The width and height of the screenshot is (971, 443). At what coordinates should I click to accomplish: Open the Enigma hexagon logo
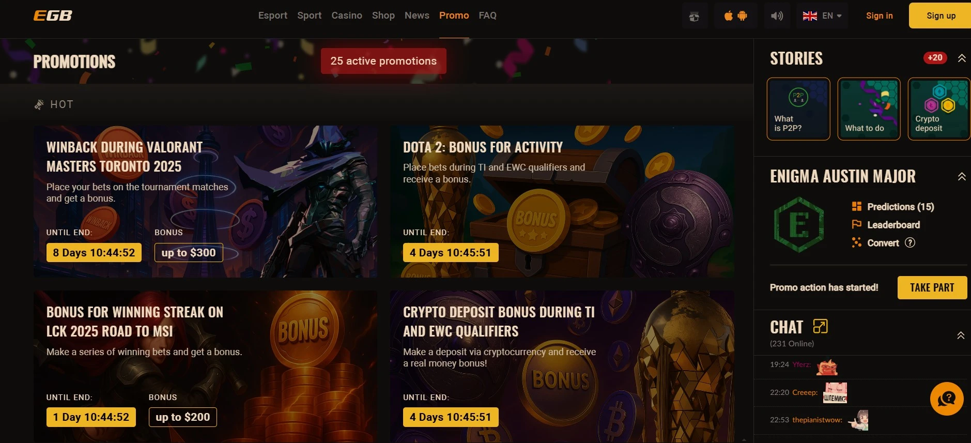pyautogui.click(x=799, y=225)
